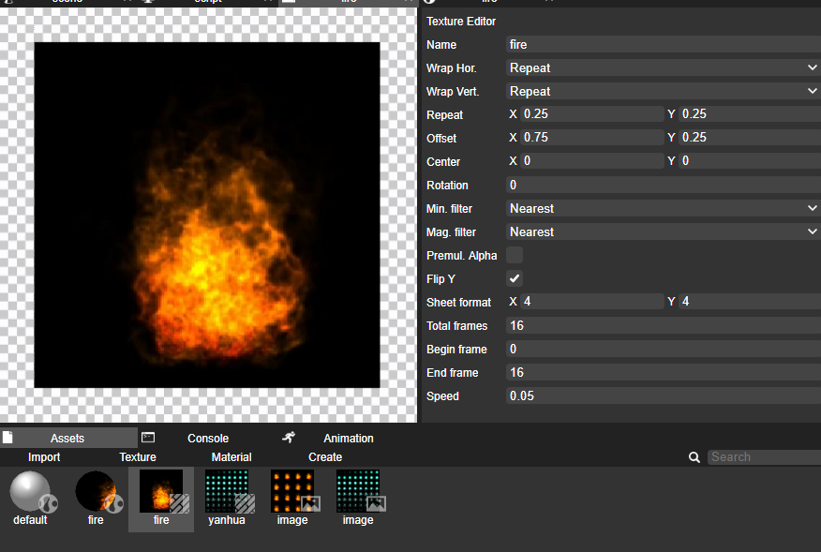Switch to the Console tab
Screen dimensions: 821x552
[x=208, y=439]
